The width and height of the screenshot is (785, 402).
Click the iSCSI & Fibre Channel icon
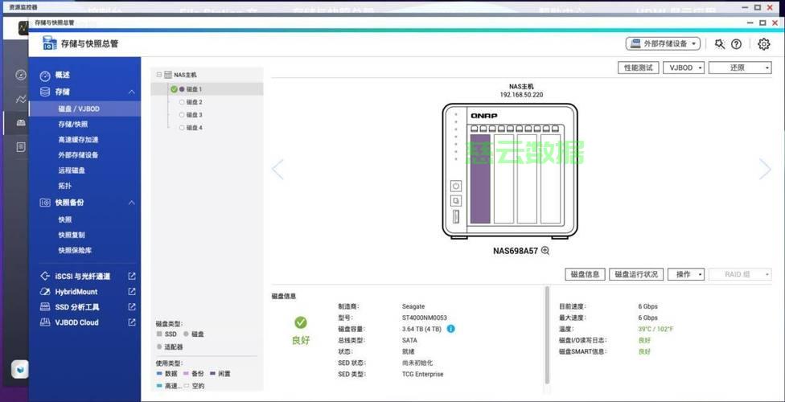pos(45,277)
